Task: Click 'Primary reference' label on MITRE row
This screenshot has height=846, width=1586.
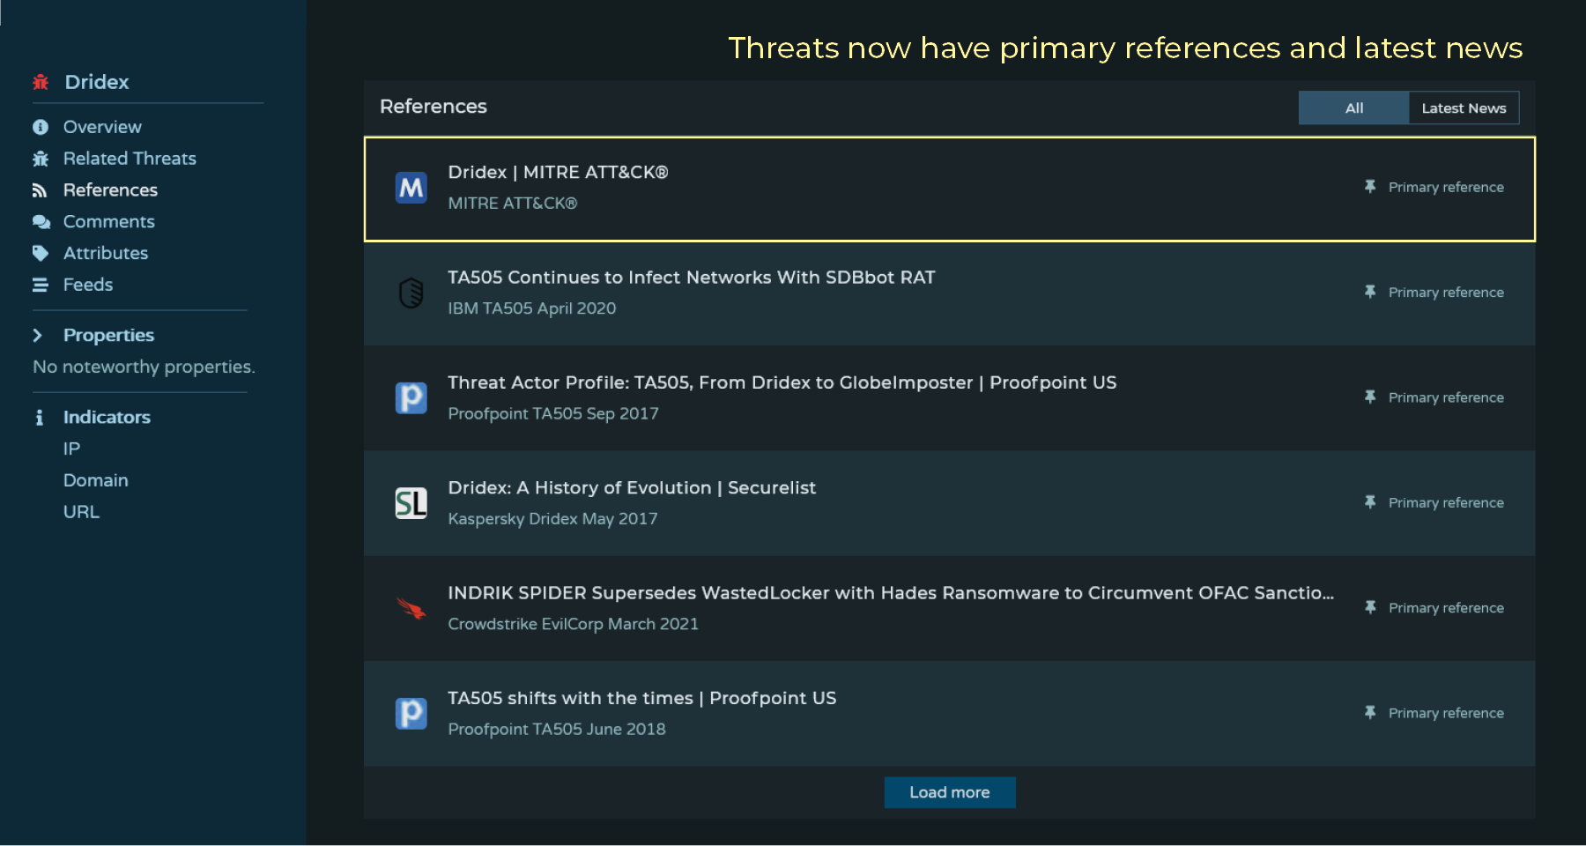Action: tap(1446, 187)
